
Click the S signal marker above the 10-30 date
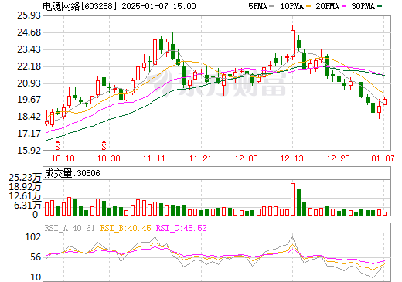[104, 145]
